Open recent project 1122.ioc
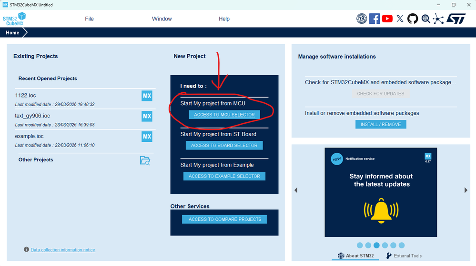 pos(26,95)
